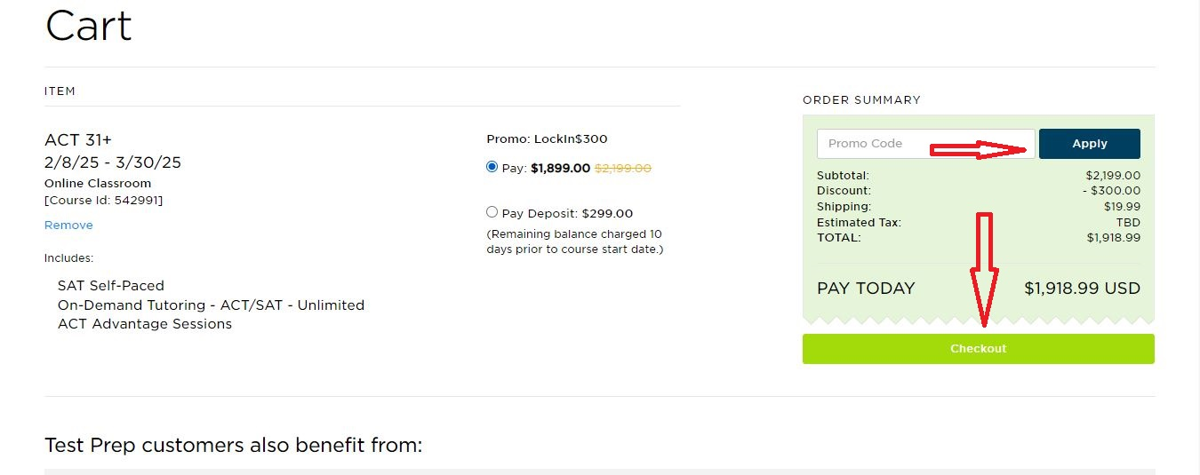Click the Estimated Tax TBD value
This screenshot has height=475, width=1200.
click(1128, 223)
